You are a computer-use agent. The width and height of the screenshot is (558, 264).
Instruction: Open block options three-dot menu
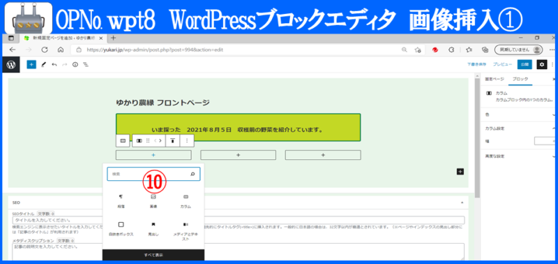[x=187, y=140]
